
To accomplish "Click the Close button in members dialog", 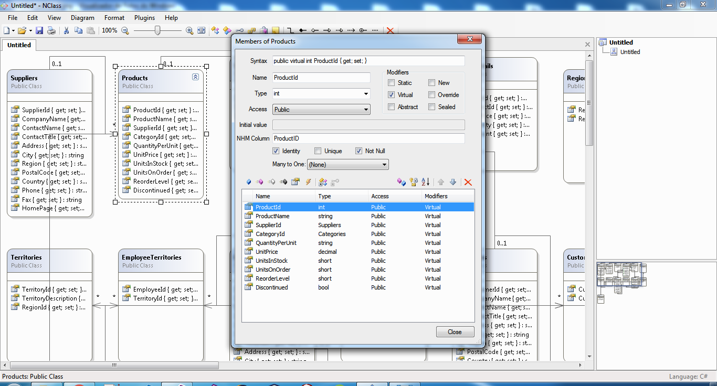I will (455, 332).
